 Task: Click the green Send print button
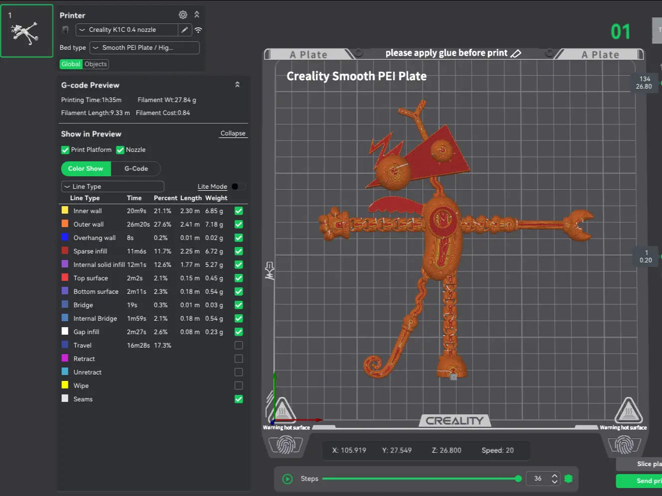click(639, 481)
